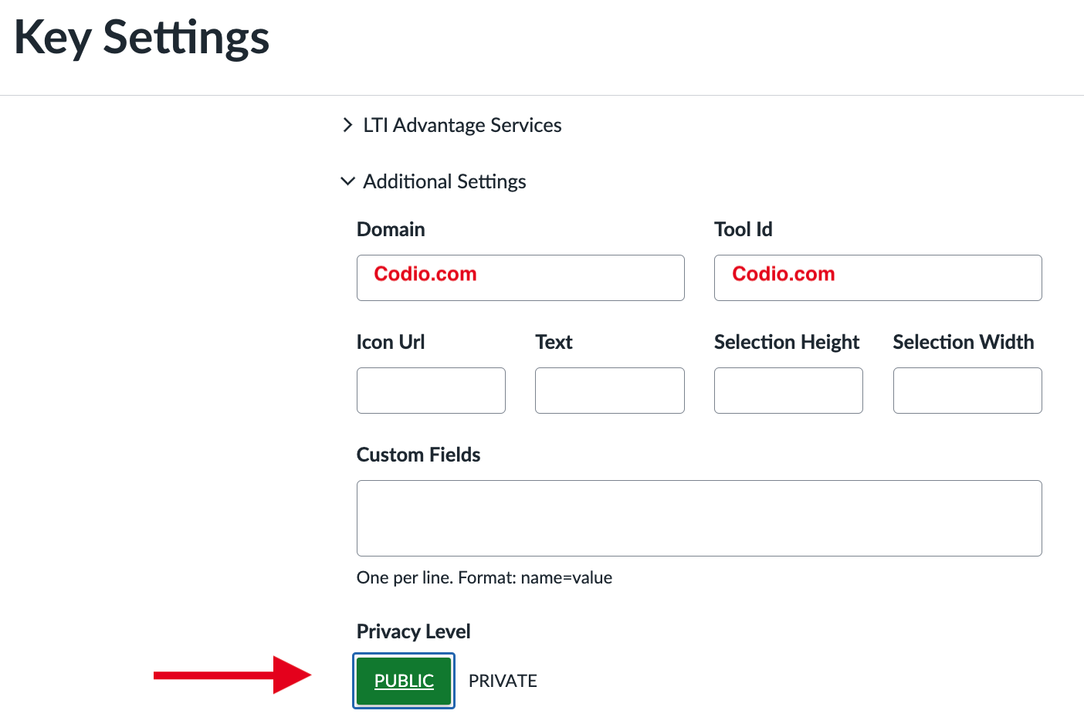Select the PUBLIC privacy level option
Image resolution: width=1084 pixels, height=724 pixels.
(404, 681)
